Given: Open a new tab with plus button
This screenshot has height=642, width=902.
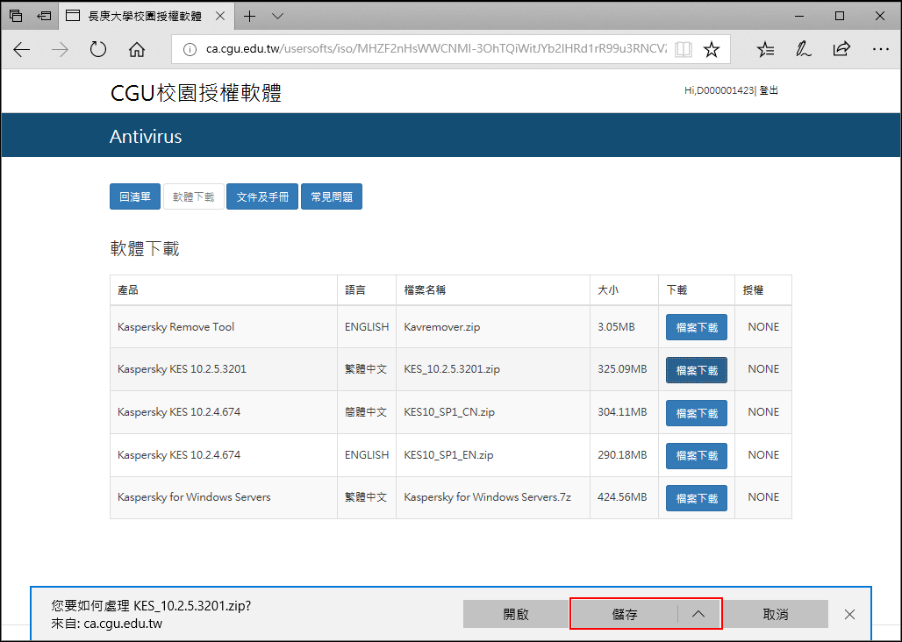Looking at the screenshot, I should click(250, 16).
